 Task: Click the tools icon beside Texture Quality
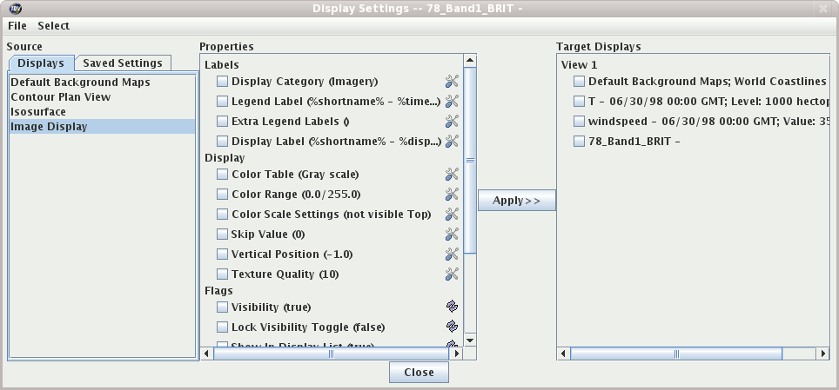pyautogui.click(x=452, y=274)
